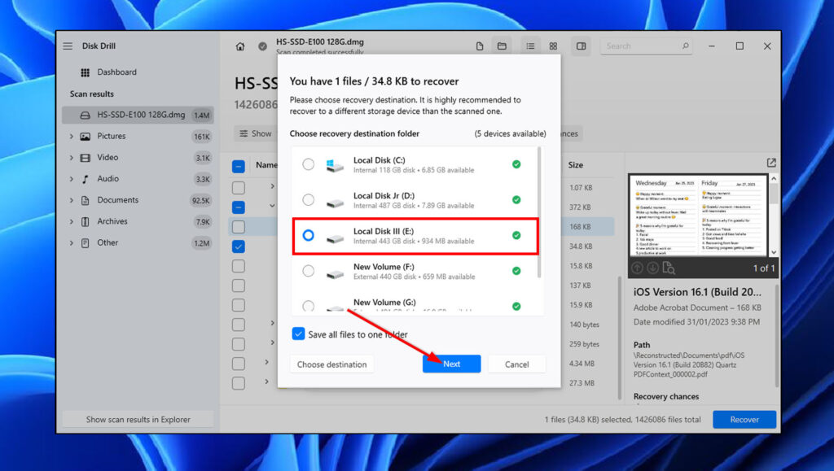Select the list view icon in toolbar
The width and height of the screenshot is (834, 471).
coord(529,46)
